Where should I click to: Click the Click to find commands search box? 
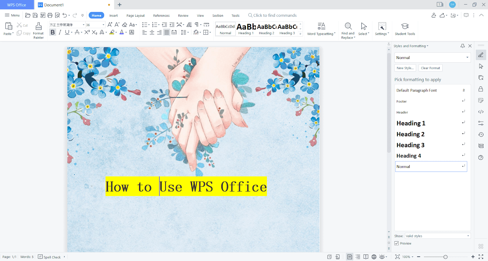272,15
